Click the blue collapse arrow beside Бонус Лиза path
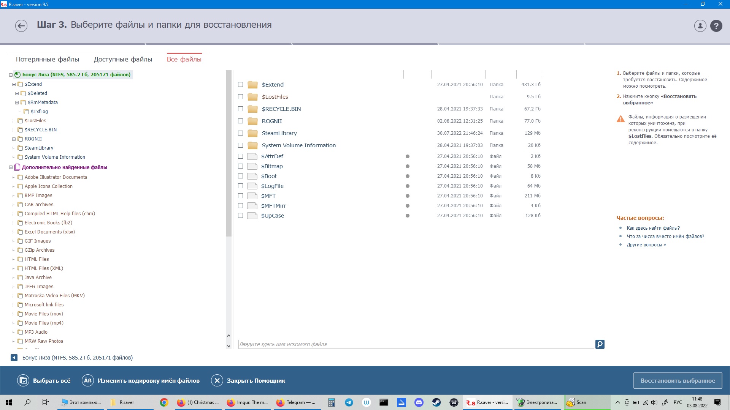 tap(14, 358)
